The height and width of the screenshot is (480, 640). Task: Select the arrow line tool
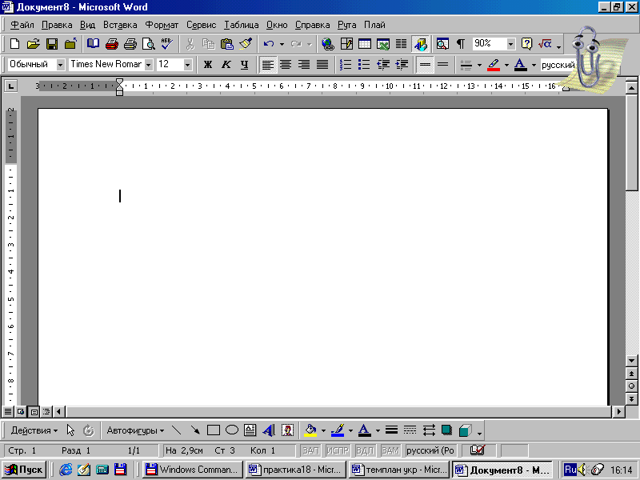point(195,430)
